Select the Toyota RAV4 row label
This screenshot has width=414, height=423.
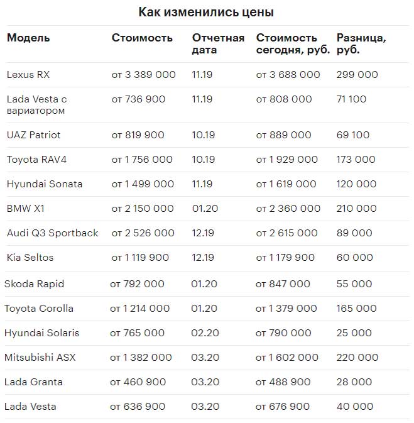(36, 160)
